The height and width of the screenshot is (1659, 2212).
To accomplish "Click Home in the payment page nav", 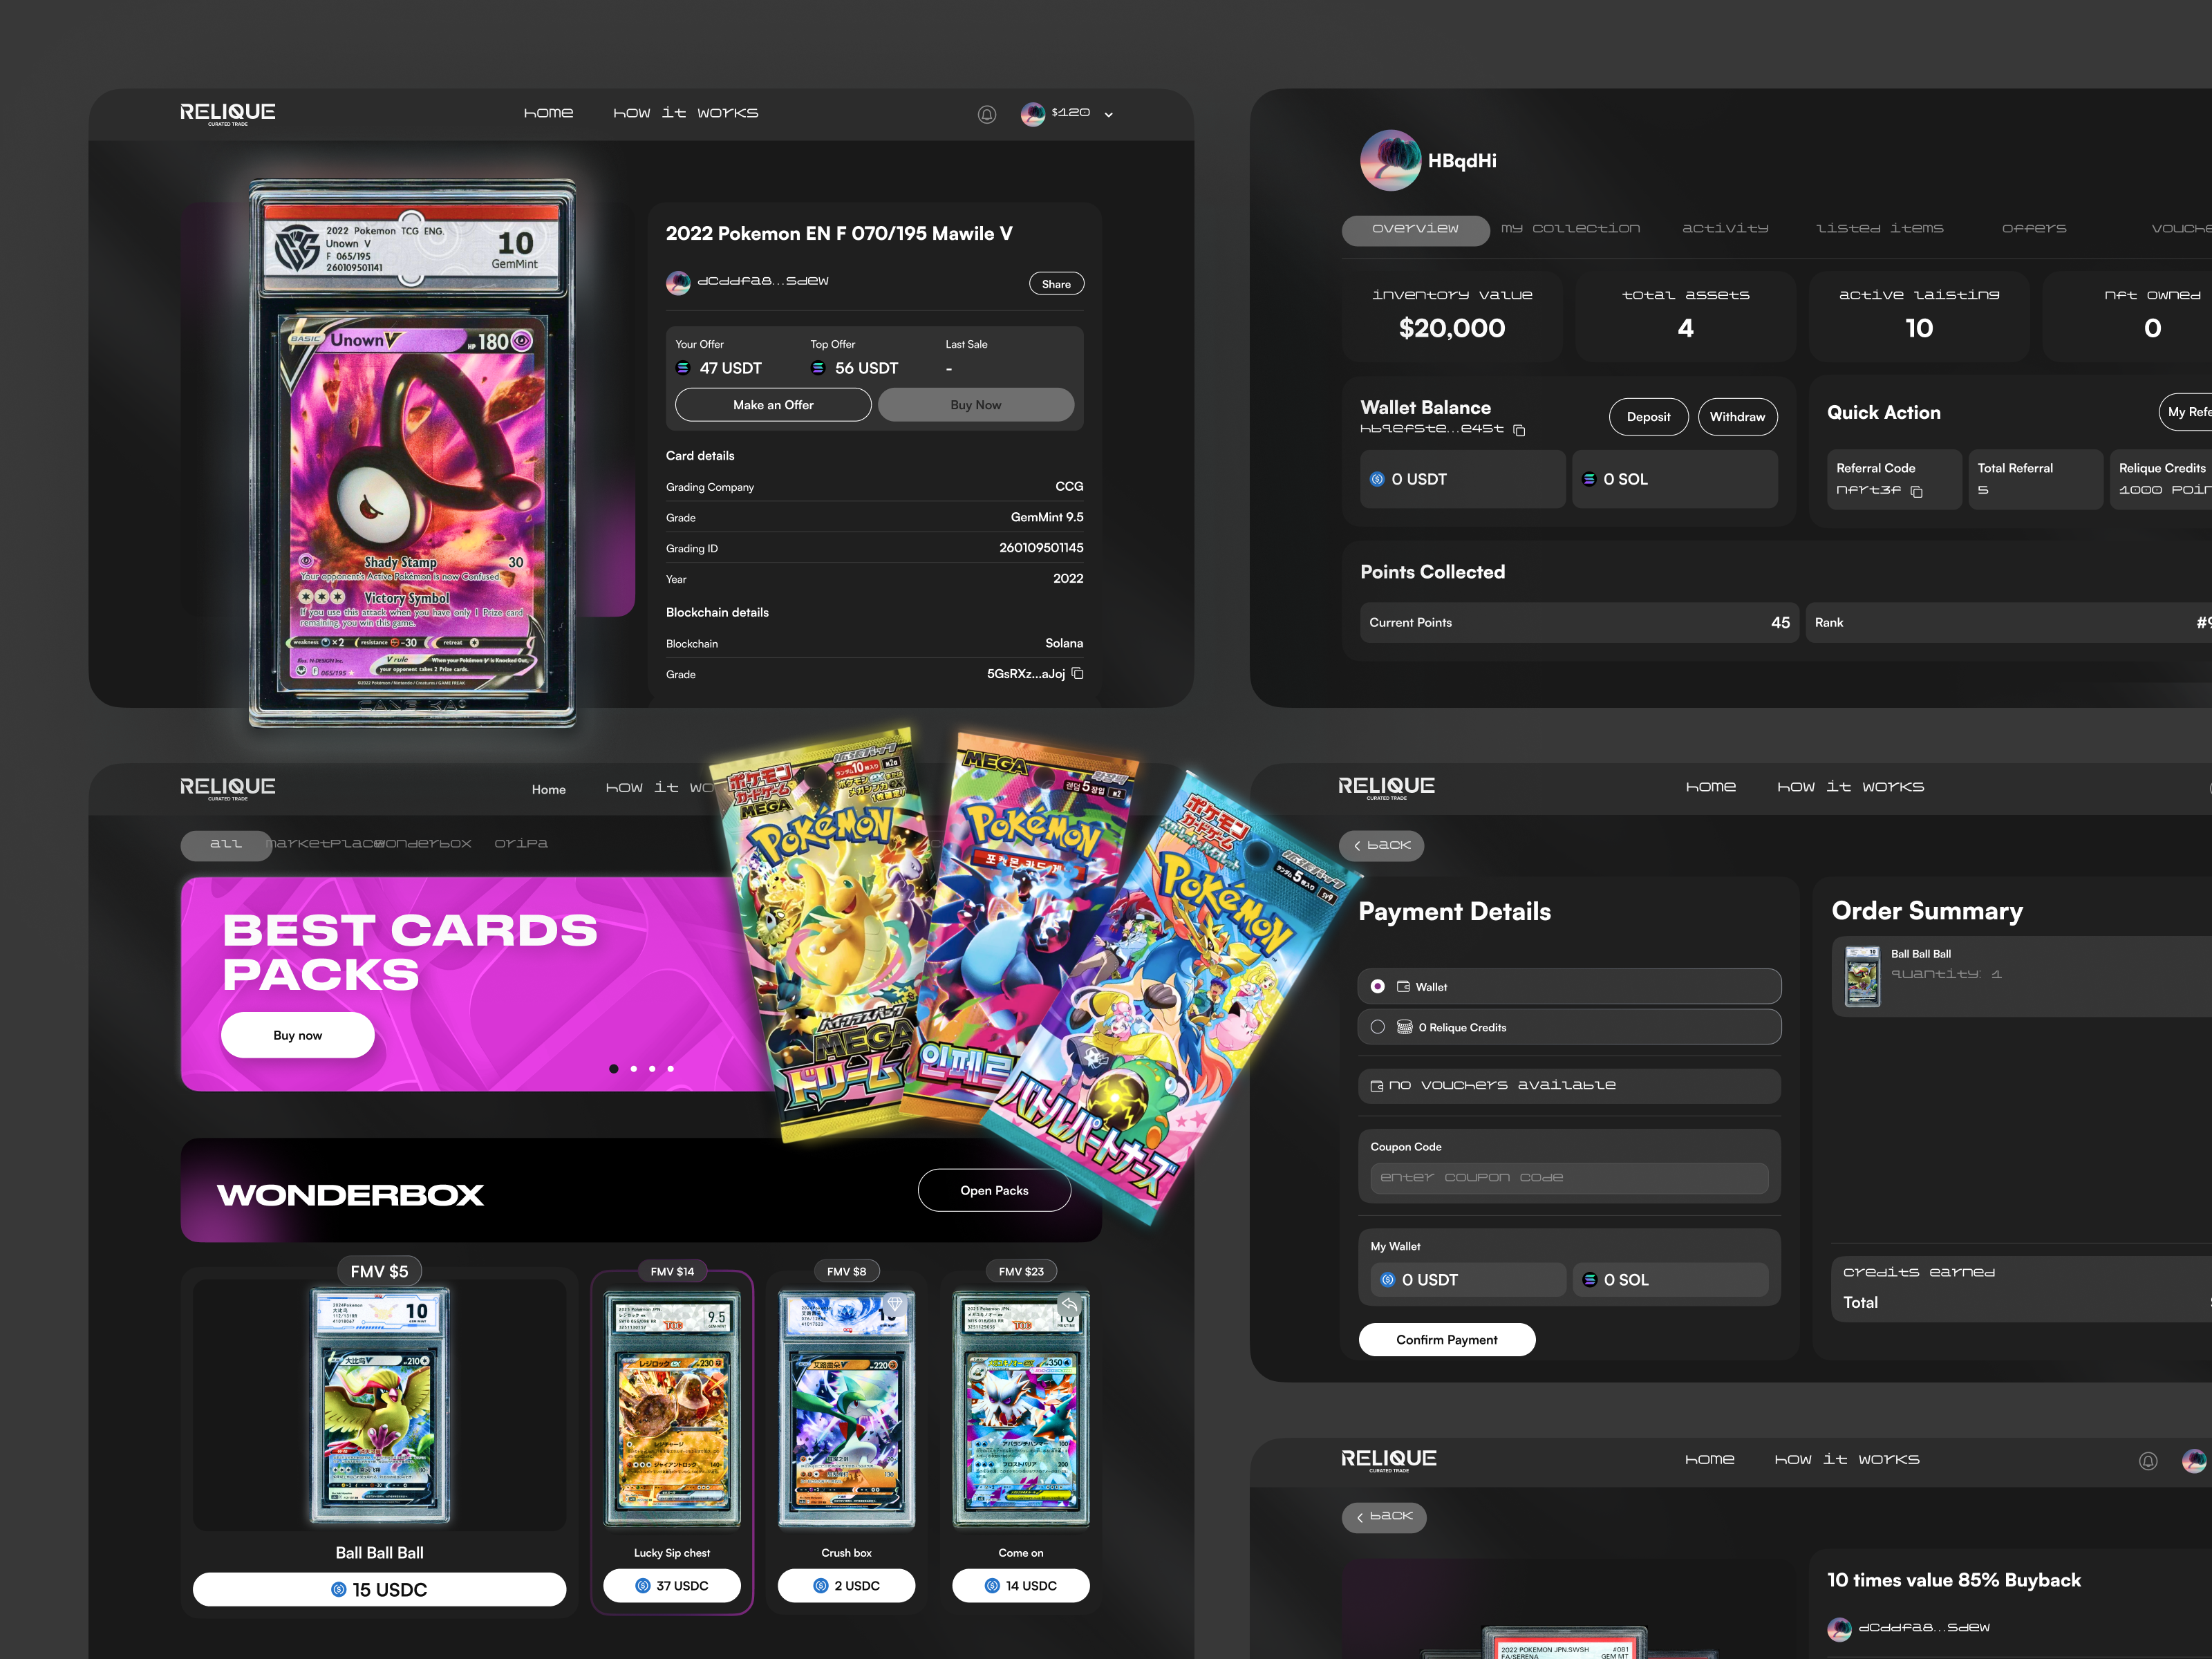I will coord(1710,788).
